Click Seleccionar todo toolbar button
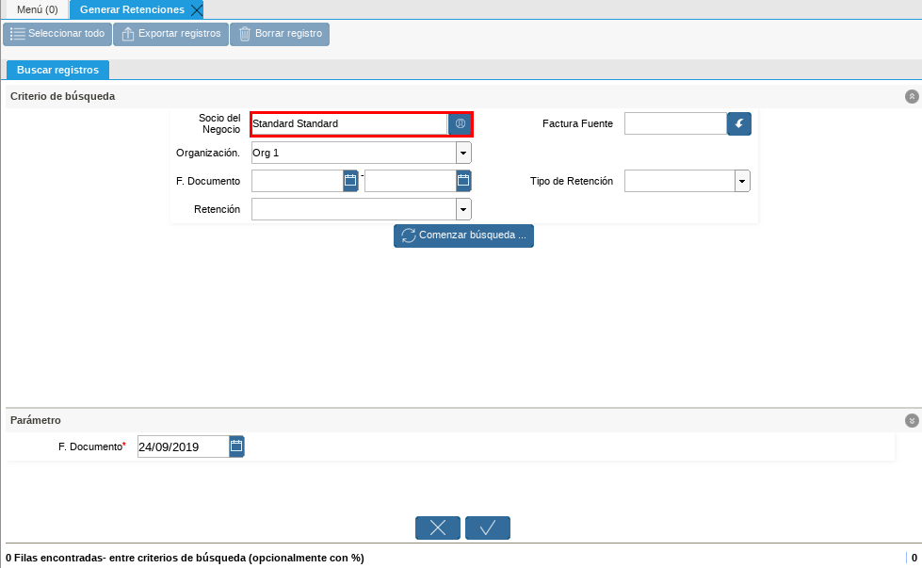 click(57, 34)
